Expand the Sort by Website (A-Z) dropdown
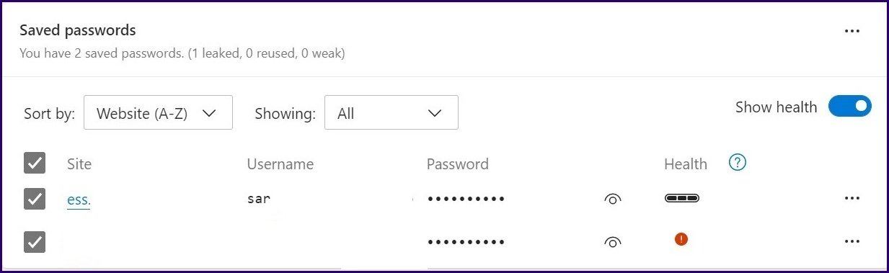 click(158, 112)
